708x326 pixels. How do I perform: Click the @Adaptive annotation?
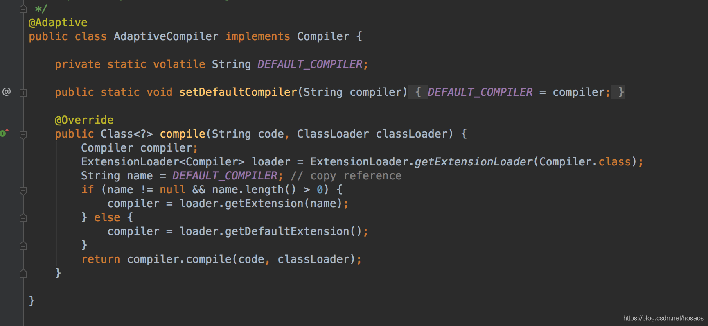58,23
